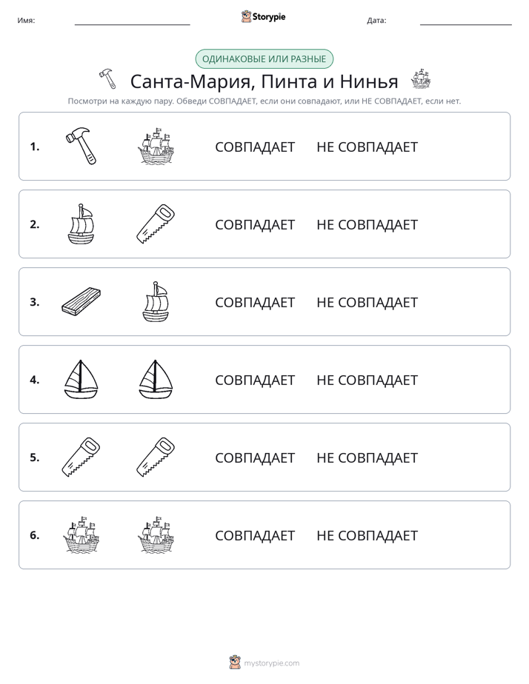This screenshot has height=684, width=529.
Task: Choose СОВПАДАЕТ for row 6
Action: tap(255, 535)
